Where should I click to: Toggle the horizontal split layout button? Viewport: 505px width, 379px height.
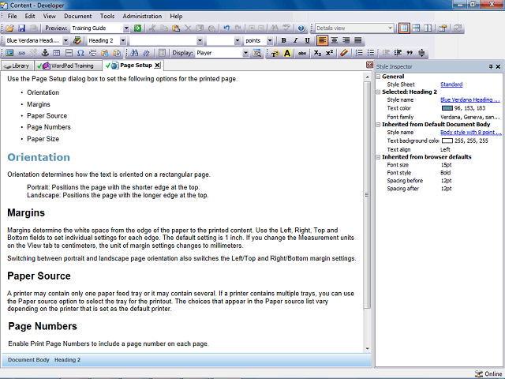pos(416,28)
